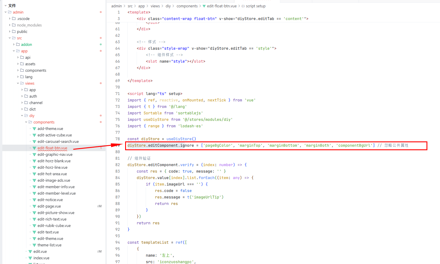Collapse the 文件 section header
Screen dimensions: 440x264
(6, 6)
